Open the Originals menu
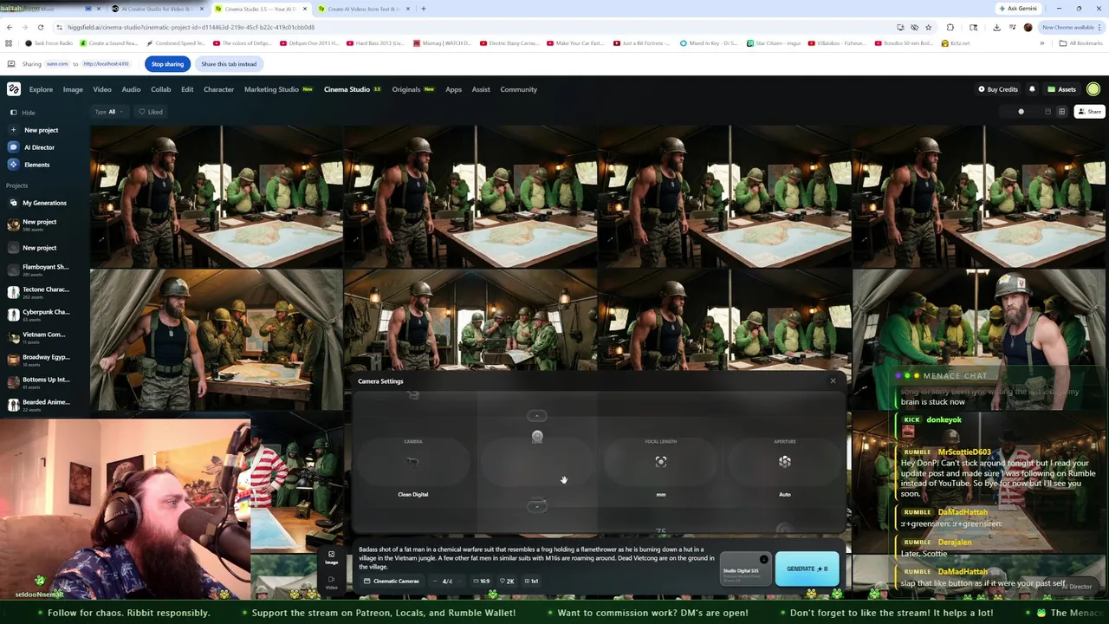Viewport: 1109px width, 624px height. tap(412, 89)
